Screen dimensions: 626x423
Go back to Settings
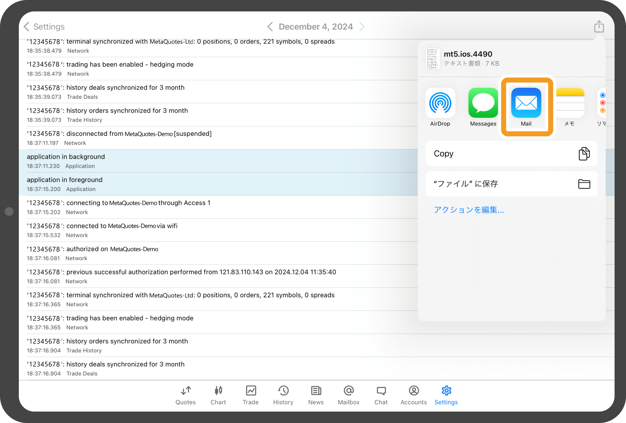pos(44,27)
